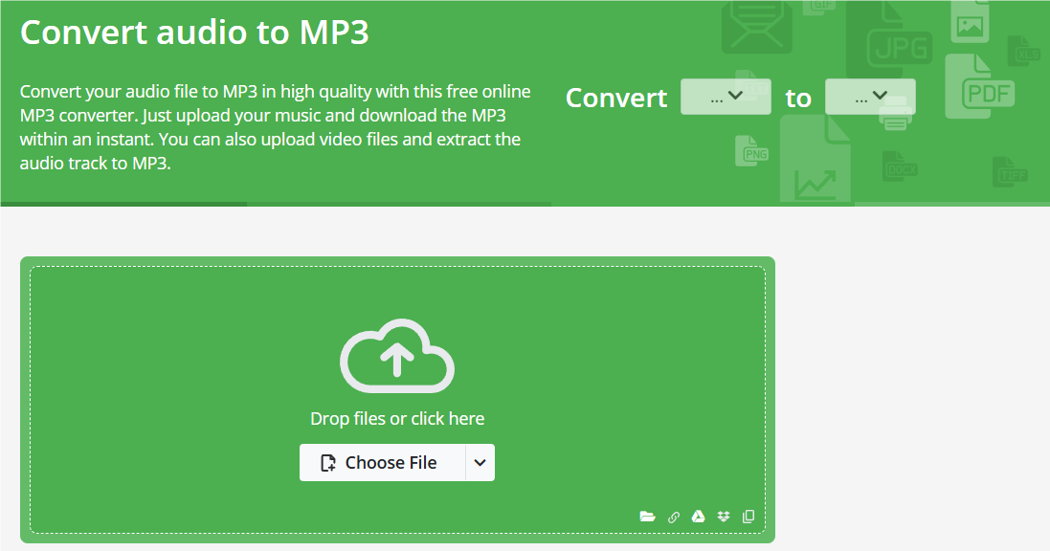
Task: Expand the Choose File options chevron
Action: pos(480,462)
